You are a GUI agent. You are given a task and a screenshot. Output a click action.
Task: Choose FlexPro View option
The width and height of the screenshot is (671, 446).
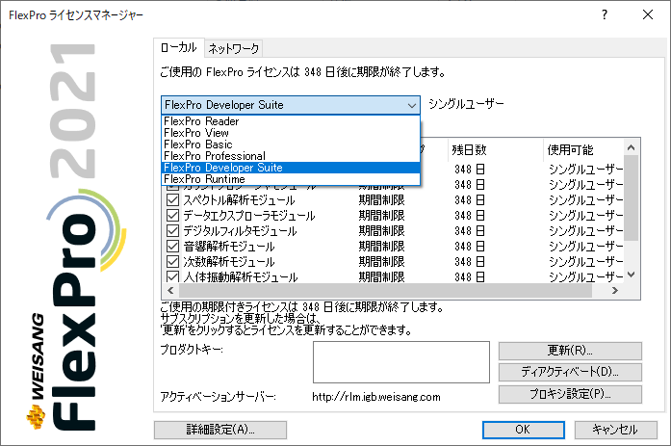point(291,133)
